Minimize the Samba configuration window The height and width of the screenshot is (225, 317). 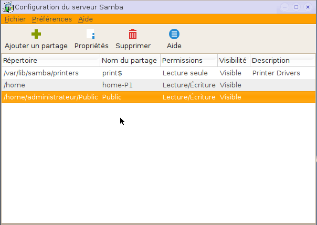tap(284, 7)
